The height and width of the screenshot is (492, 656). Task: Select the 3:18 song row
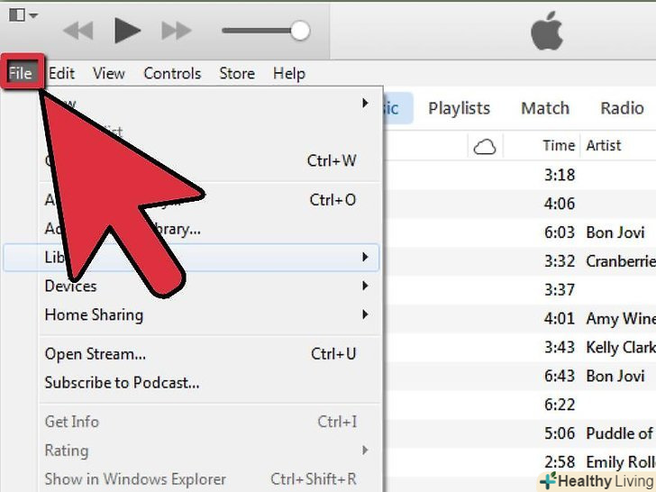coord(521,175)
